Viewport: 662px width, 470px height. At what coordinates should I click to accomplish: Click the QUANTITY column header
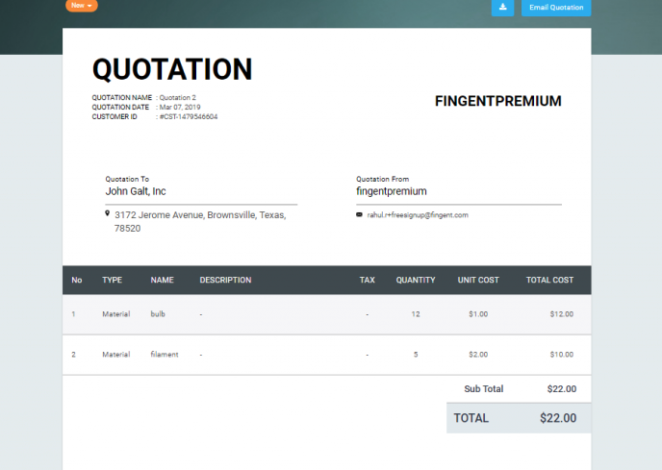(416, 281)
